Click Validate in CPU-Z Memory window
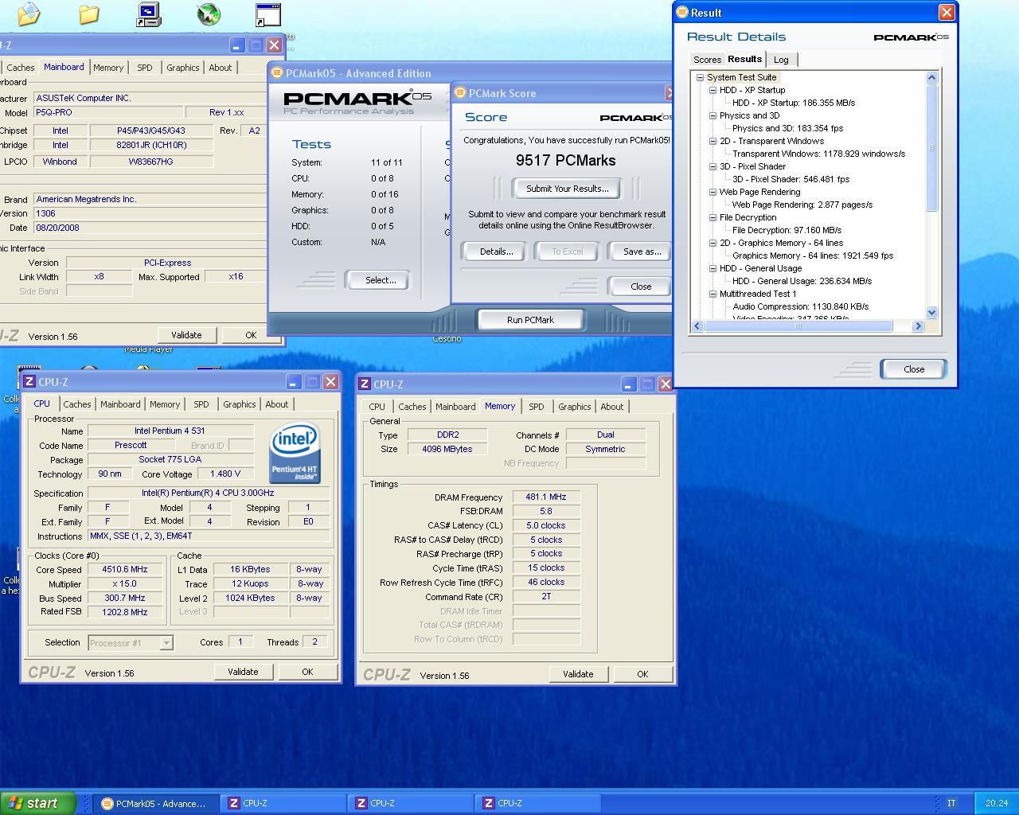Image resolution: width=1019 pixels, height=815 pixels. (578, 674)
